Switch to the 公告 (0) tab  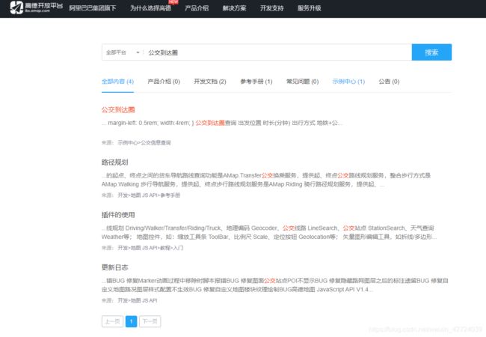(389, 82)
